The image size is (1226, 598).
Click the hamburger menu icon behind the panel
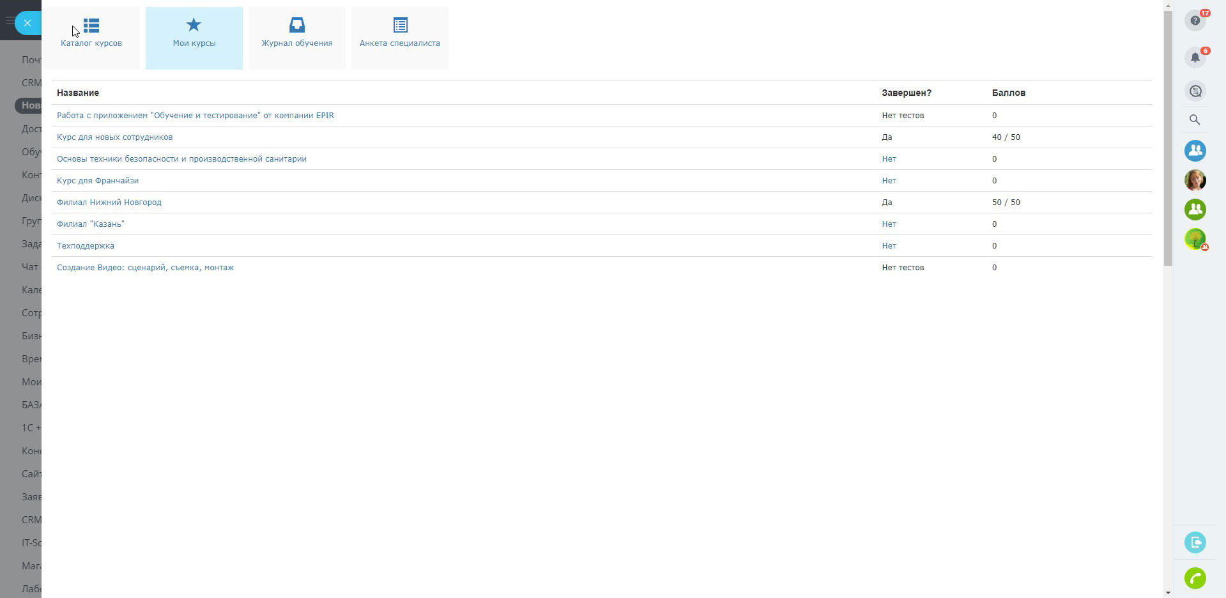[9, 21]
